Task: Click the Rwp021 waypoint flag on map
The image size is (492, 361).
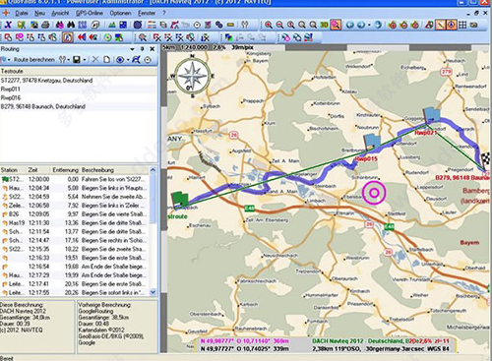Action: [x=432, y=116]
